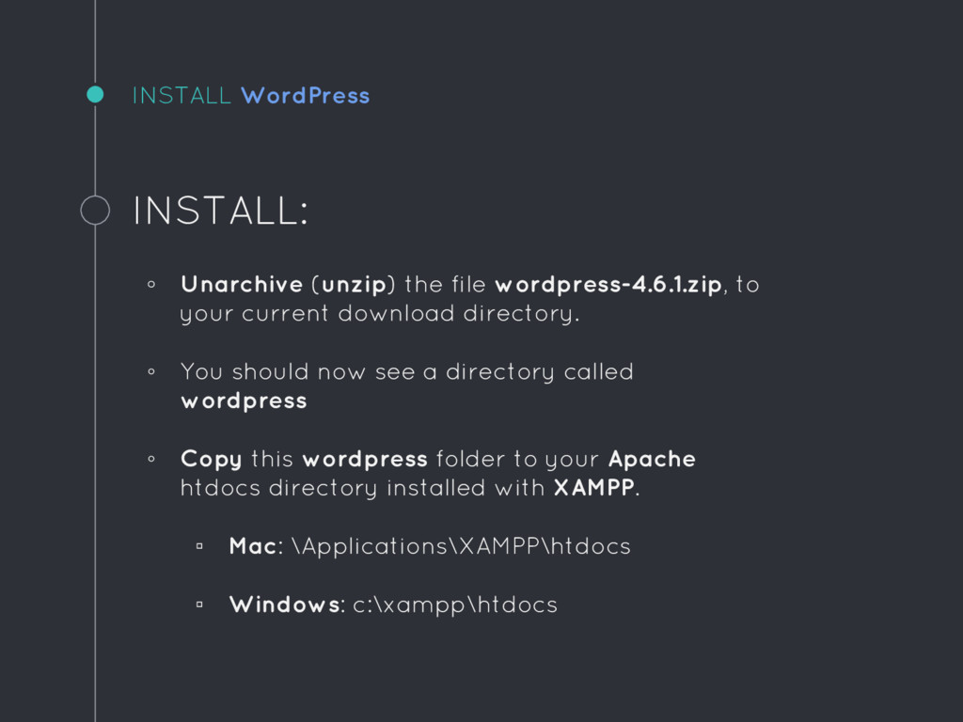The width and height of the screenshot is (963, 722).
Task: Click the bullet before 'Copy this wordpress'
Action: coord(151,459)
